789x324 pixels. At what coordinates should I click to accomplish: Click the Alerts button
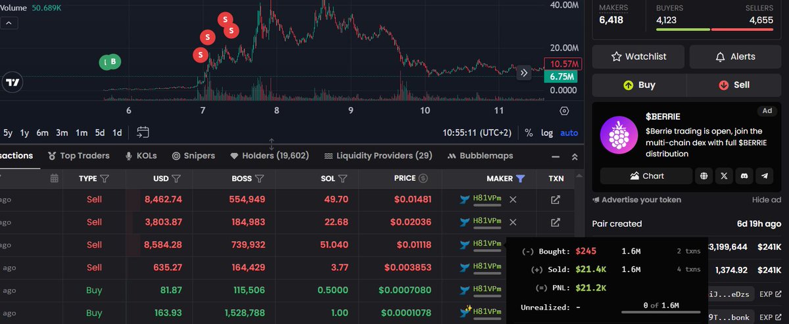[x=735, y=57]
